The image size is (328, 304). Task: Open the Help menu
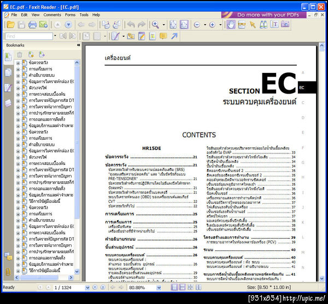96,15
